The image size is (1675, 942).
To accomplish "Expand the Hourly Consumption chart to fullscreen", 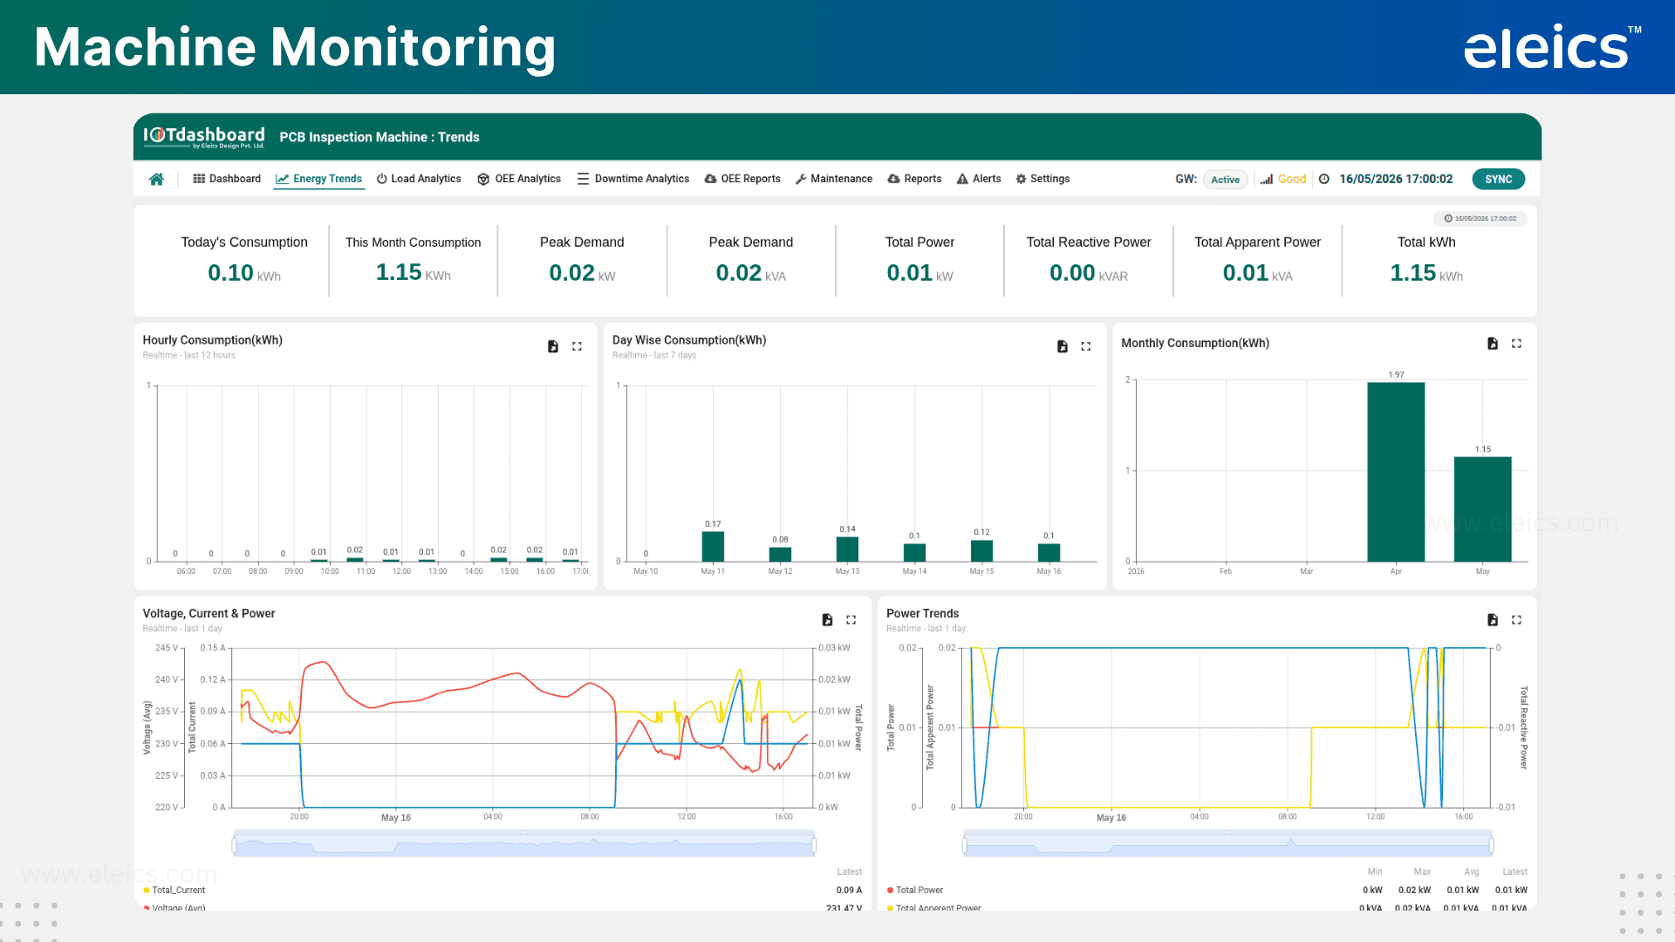I will (x=577, y=346).
